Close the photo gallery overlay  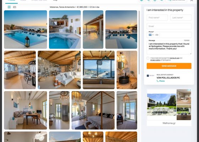(x=192, y=0)
